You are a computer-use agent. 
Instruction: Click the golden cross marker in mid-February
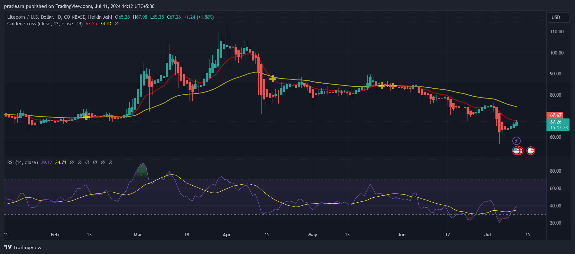pyautogui.click(x=87, y=117)
